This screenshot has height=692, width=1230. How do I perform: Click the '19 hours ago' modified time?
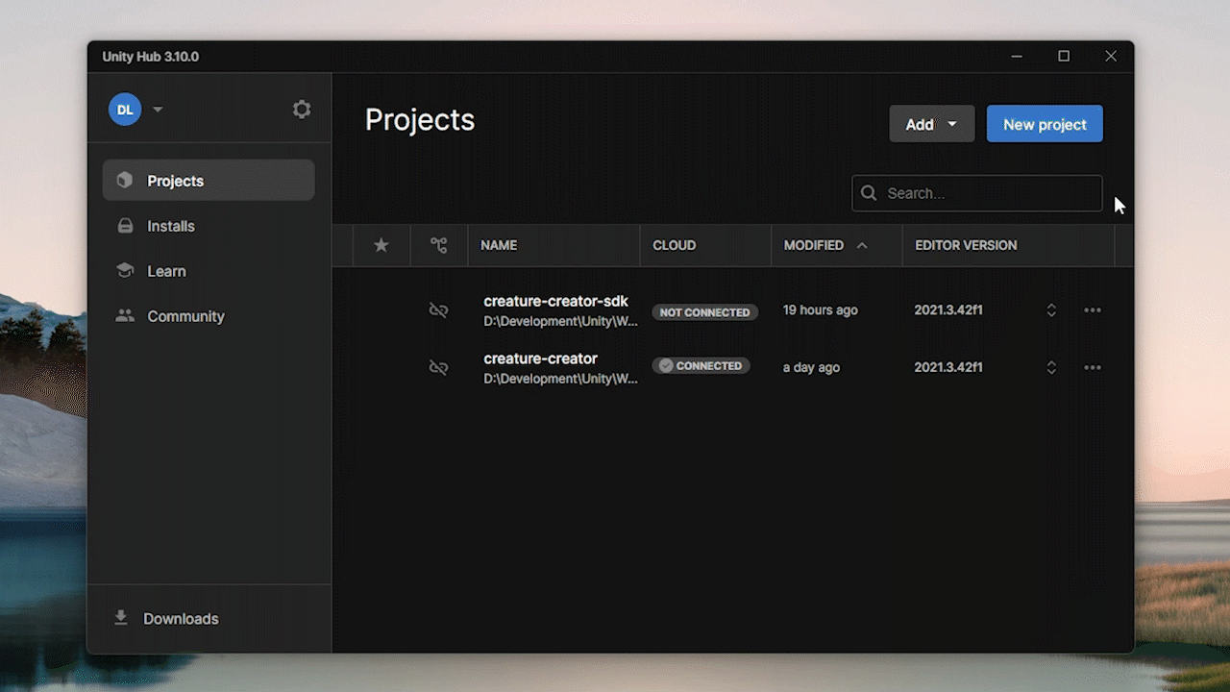tap(821, 310)
